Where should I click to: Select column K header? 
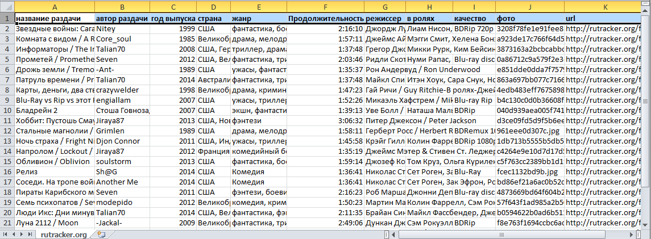point(594,7)
